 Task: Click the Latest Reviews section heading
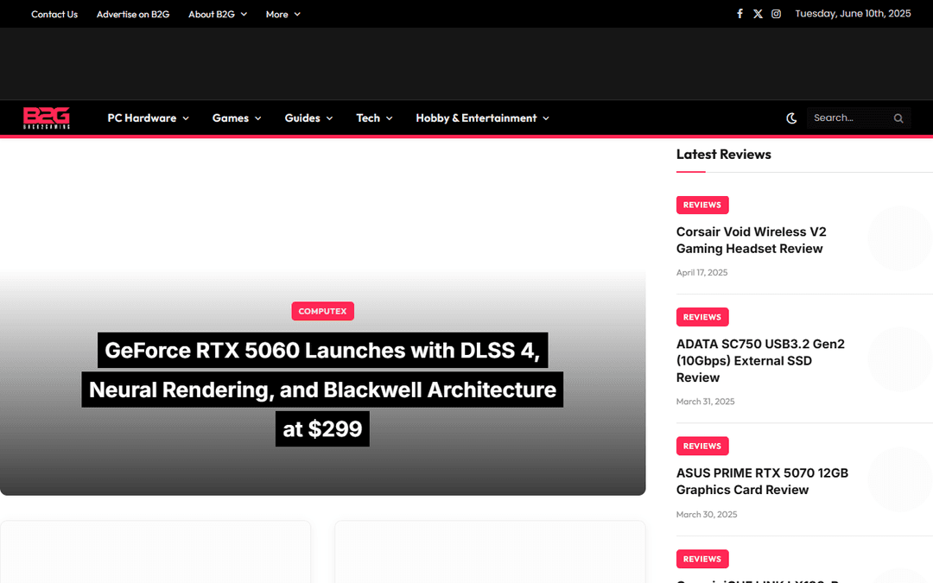[724, 154]
